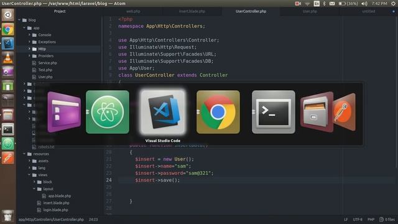
Task: Collapse the layout folder
Action: 35,189
